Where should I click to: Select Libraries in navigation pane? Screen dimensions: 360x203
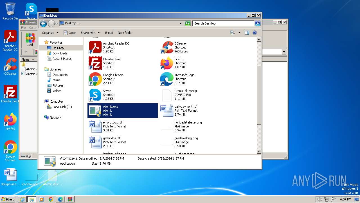[55, 69]
